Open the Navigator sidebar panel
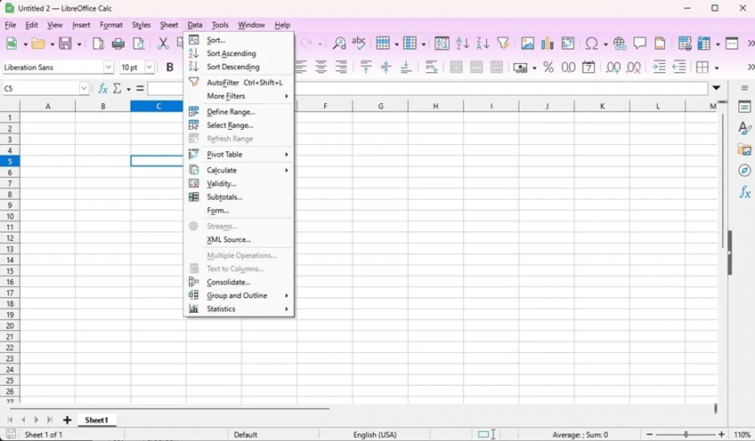The width and height of the screenshot is (755, 441). tap(745, 171)
